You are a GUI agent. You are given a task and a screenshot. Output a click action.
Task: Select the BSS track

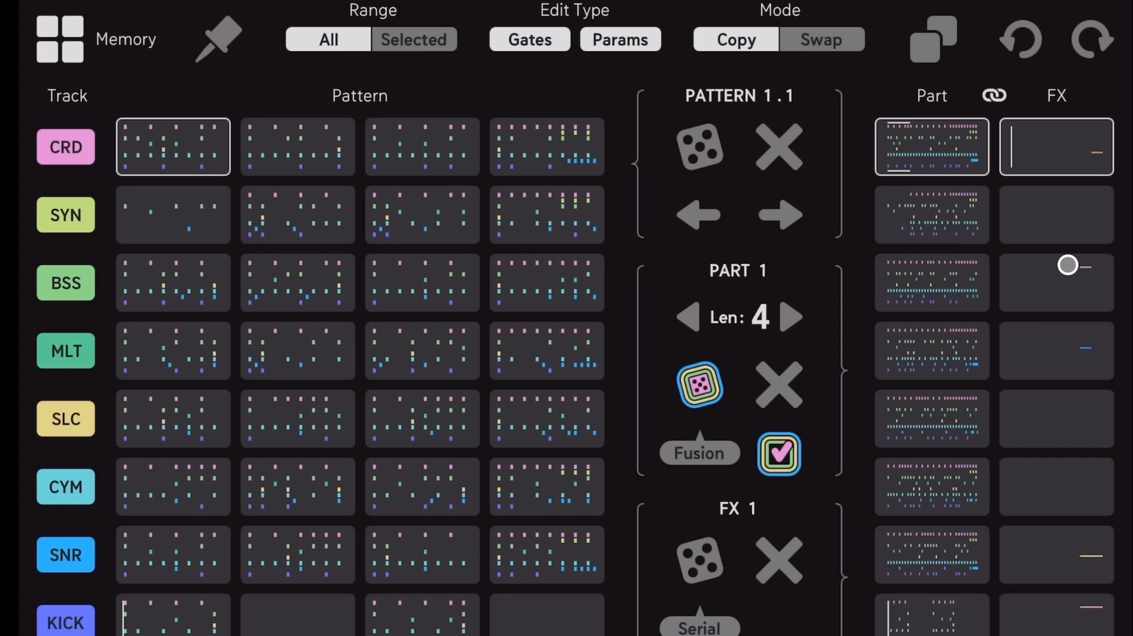(x=66, y=283)
